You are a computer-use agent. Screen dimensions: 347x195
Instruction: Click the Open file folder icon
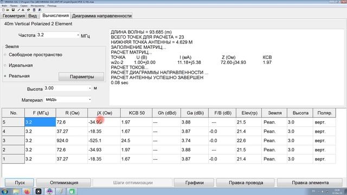[x=8, y=10]
